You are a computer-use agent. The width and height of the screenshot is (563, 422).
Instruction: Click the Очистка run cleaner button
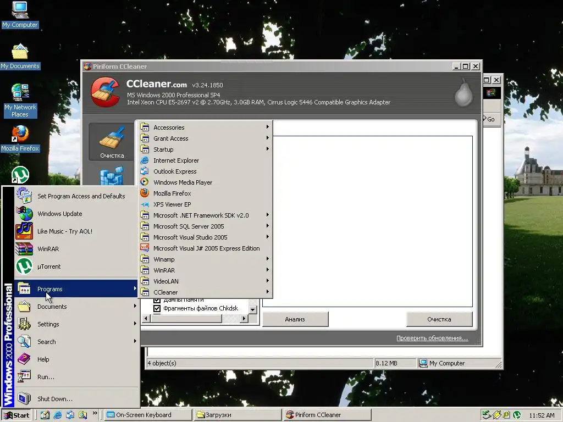click(439, 319)
